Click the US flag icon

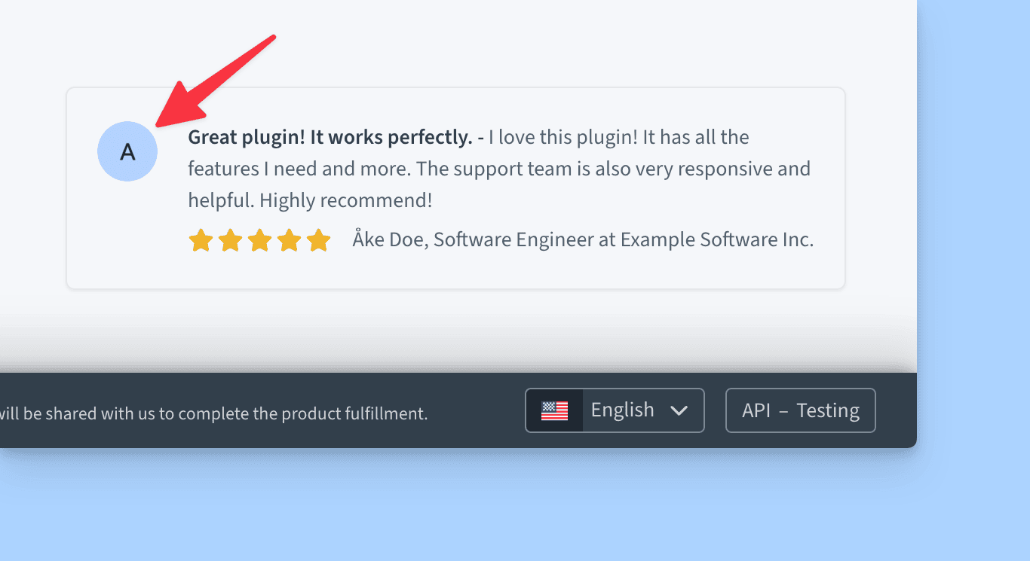pos(554,410)
